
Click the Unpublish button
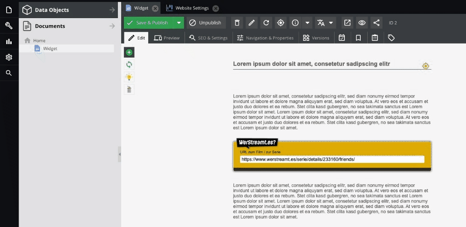206,23
